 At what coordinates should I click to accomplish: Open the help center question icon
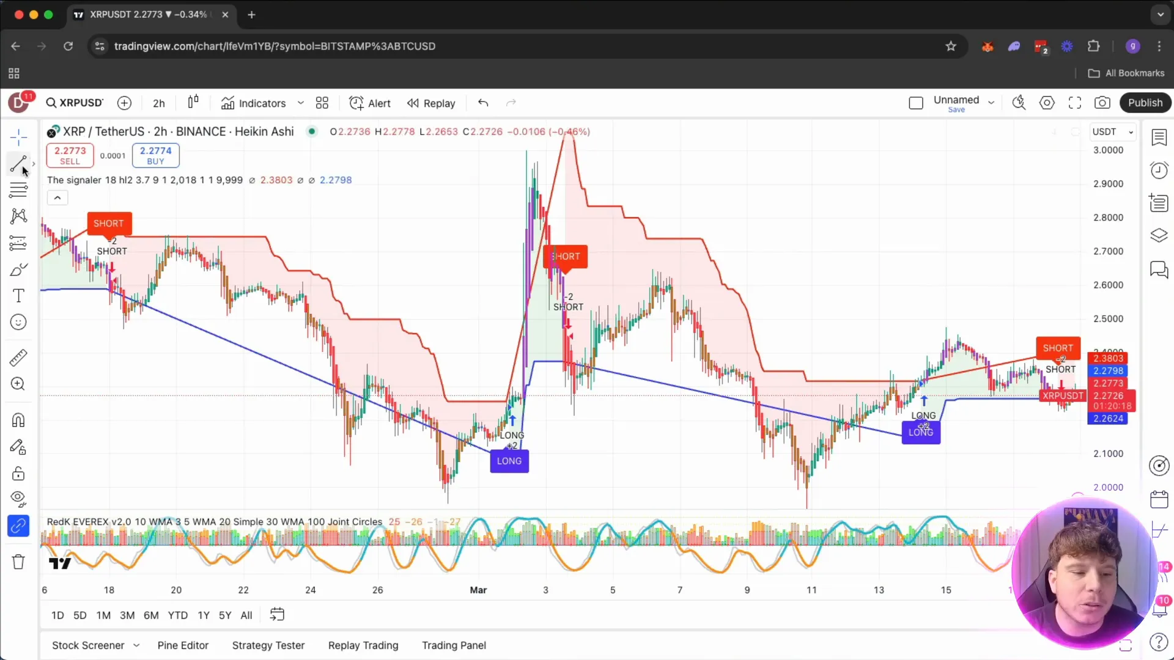pyautogui.click(x=1159, y=642)
